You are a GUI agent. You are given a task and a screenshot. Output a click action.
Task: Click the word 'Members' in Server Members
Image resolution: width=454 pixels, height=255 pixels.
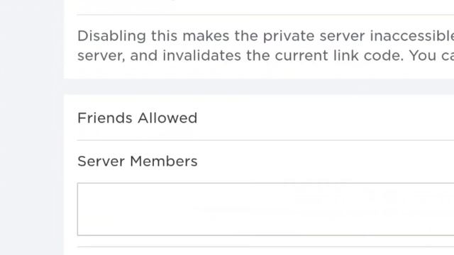click(164, 161)
